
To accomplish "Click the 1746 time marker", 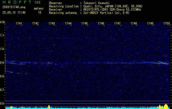I will (101, 23).
